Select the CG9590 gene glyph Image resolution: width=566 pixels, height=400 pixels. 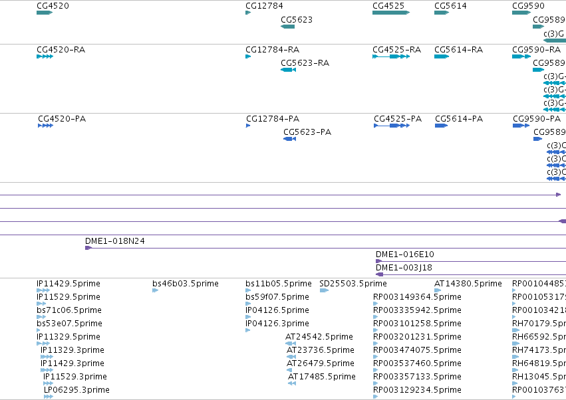click(x=521, y=13)
